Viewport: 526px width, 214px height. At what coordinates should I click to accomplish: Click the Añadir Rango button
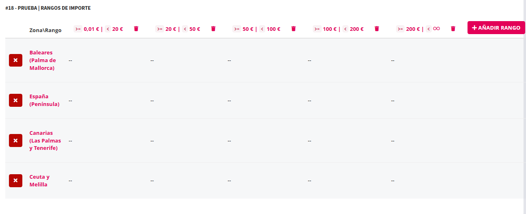click(x=496, y=28)
